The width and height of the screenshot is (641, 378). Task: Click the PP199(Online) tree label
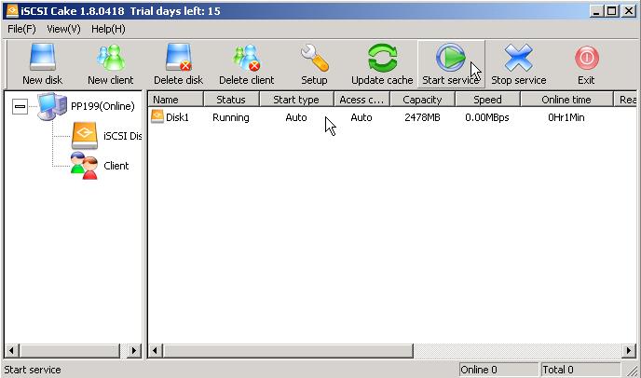[x=102, y=106]
